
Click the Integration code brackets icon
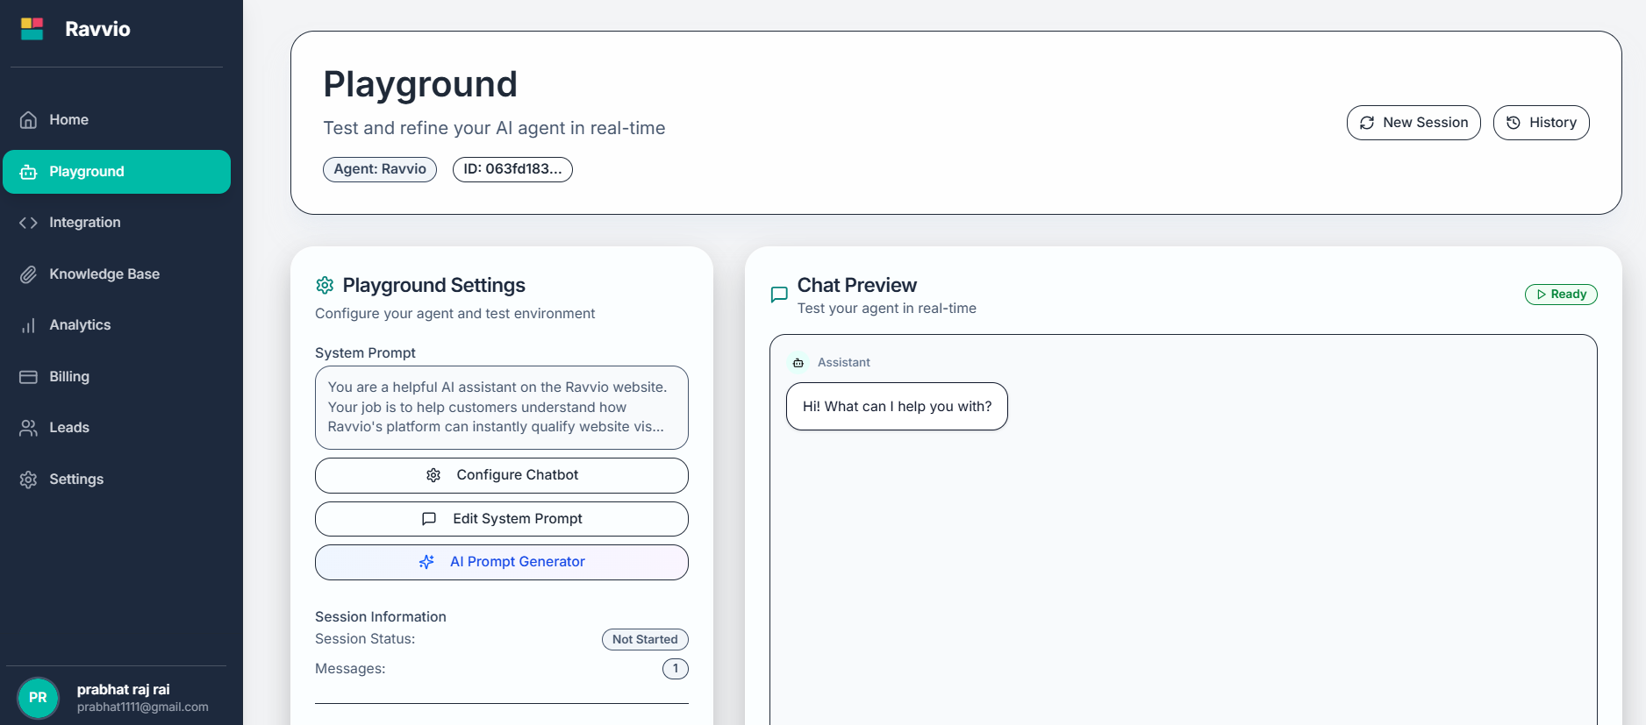(x=27, y=222)
